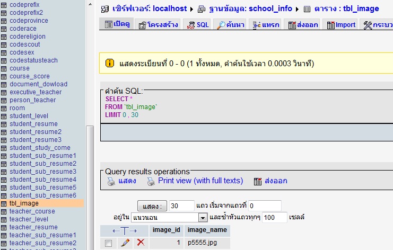Click the starting row number input field

coord(264,206)
